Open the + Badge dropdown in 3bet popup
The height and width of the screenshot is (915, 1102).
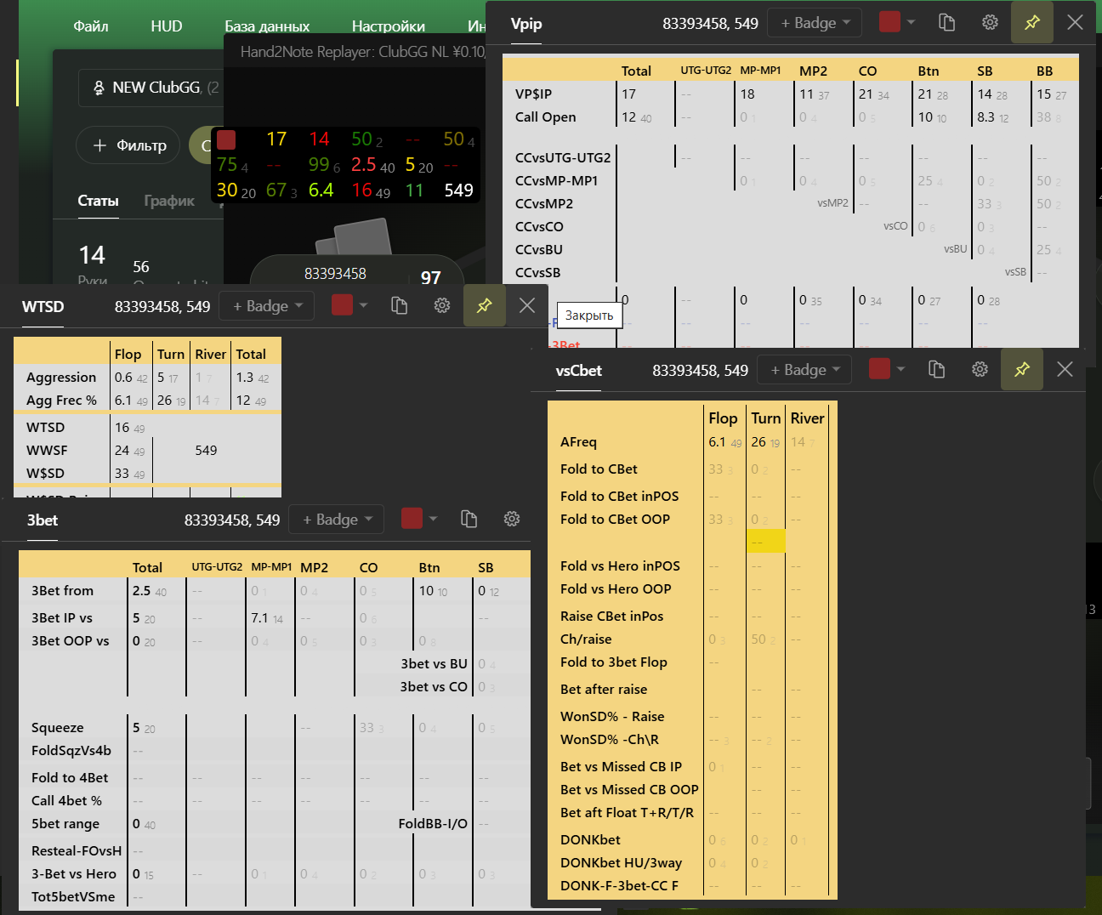tap(337, 520)
